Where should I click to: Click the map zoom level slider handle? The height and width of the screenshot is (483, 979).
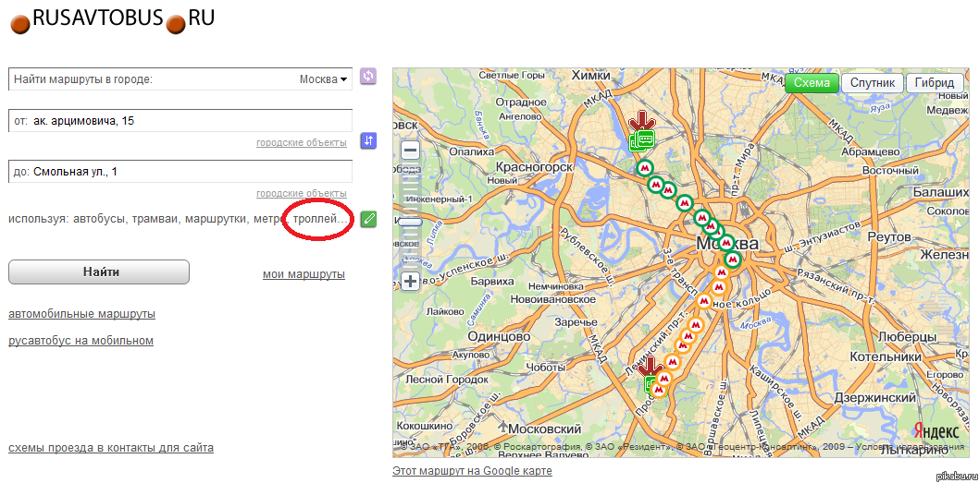click(410, 222)
